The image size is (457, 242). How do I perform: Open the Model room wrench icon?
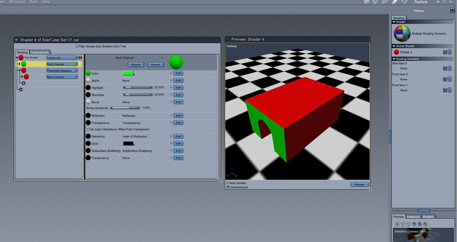pyautogui.click(x=376, y=2)
